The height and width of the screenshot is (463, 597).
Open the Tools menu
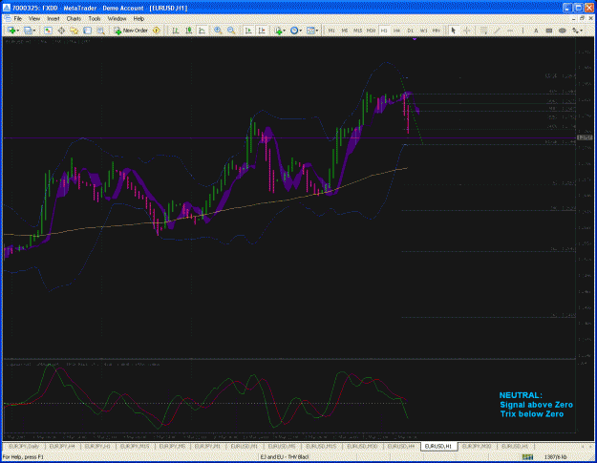94,18
